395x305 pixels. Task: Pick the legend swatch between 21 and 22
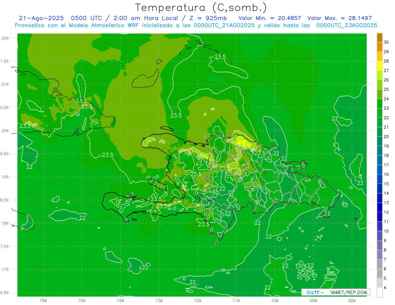[380, 122]
